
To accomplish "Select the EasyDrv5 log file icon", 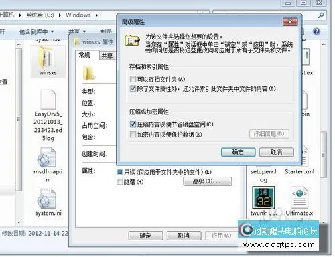I will (x=48, y=99).
